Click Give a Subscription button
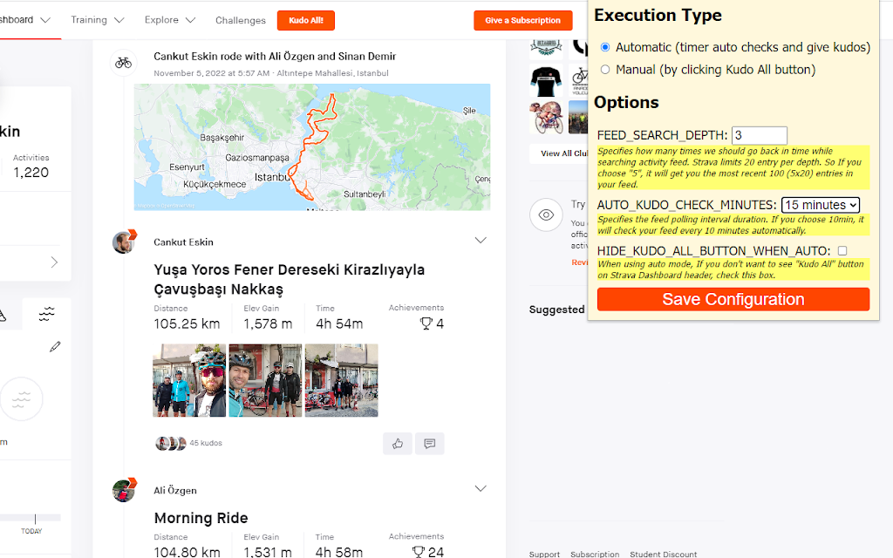The width and height of the screenshot is (893, 558). point(523,21)
